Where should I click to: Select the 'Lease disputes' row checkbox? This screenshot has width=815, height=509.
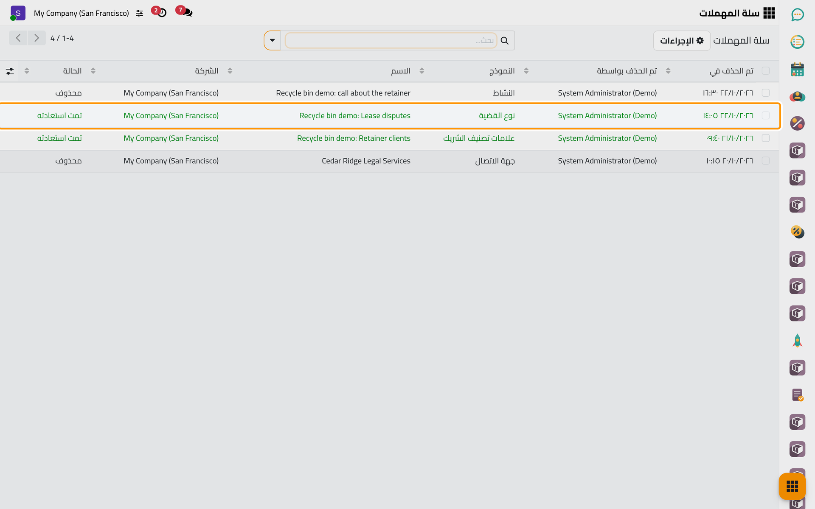(x=766, y=115)
